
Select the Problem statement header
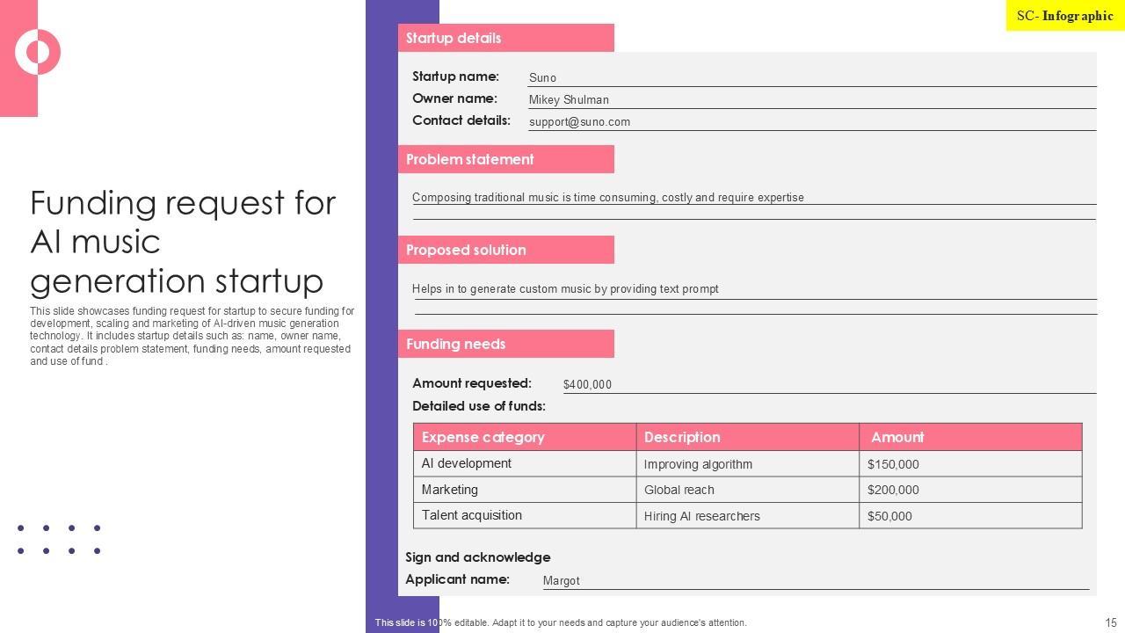pos(505,159)
